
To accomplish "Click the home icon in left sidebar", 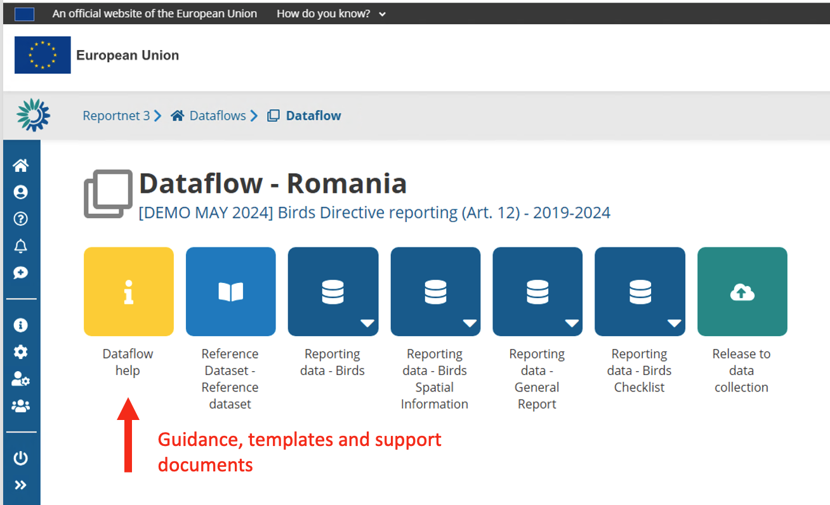I will pyautogui.click(x=21, y=166).
